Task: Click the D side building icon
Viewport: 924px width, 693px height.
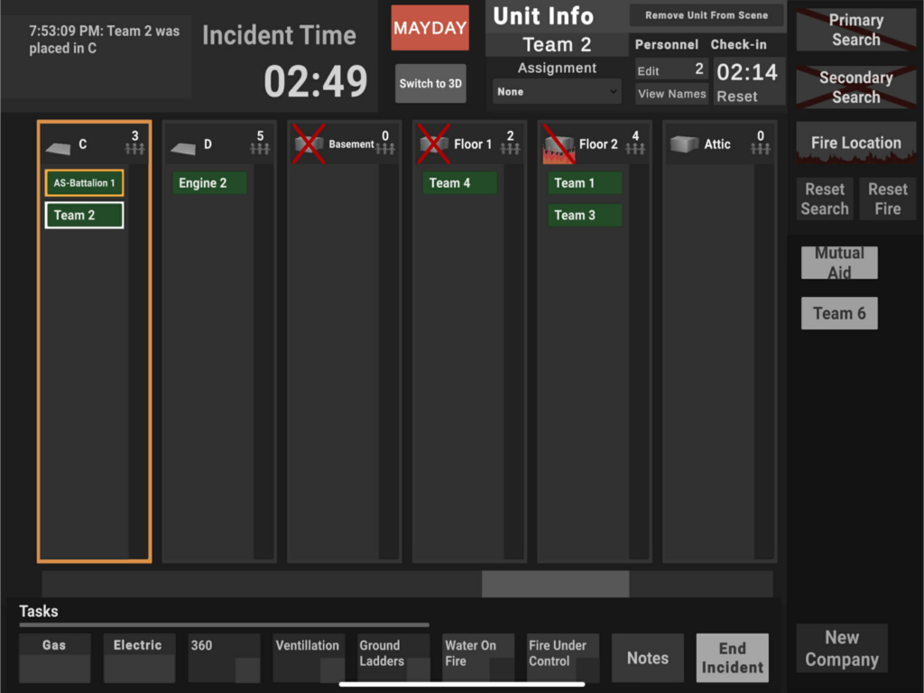Action: pos(183,147)
